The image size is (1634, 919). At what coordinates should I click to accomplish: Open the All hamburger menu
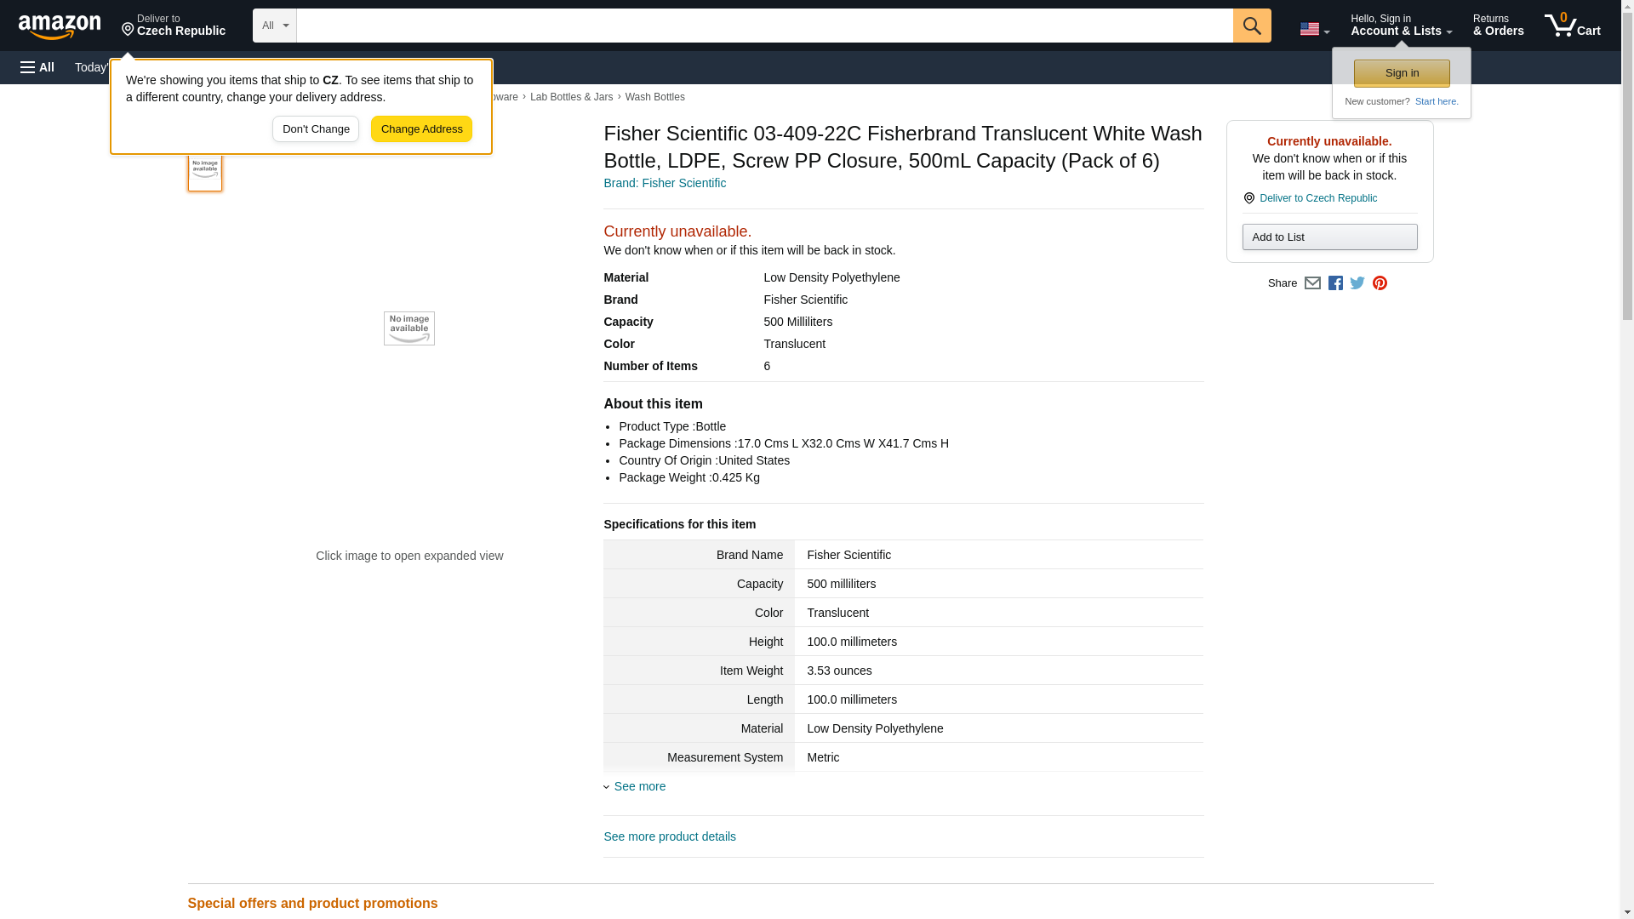click(x=37, y=67)
